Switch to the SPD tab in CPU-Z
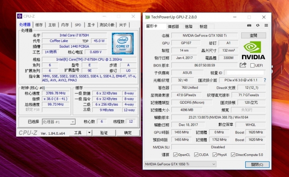Screen dimensions: 289x177 [x=78, y=25]
